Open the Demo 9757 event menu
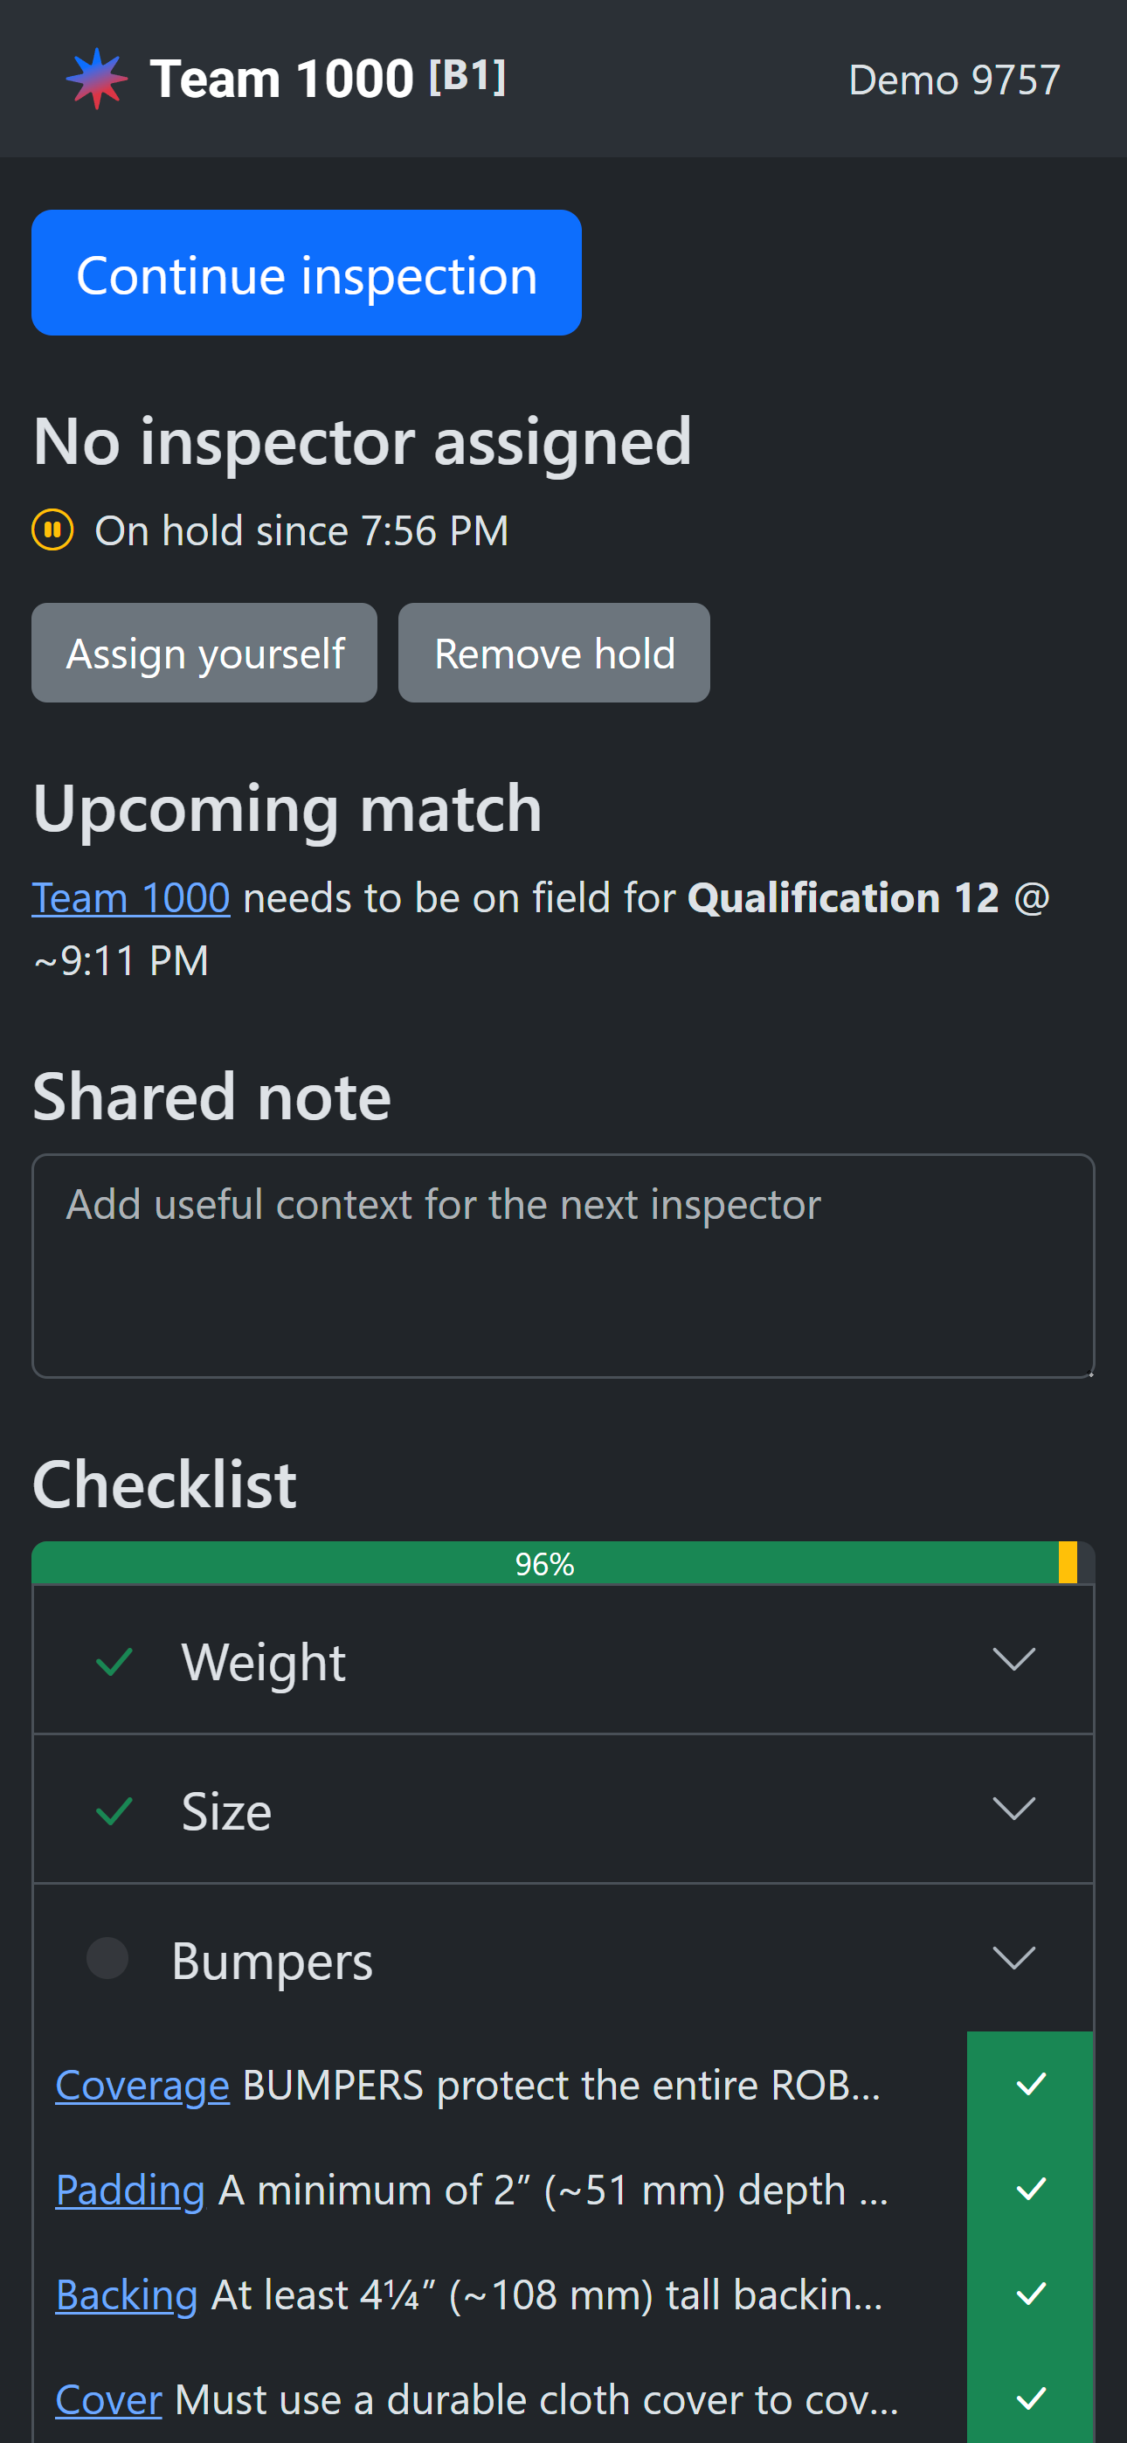This screenshot has height=2443, width=1127. tap(953, 80)
